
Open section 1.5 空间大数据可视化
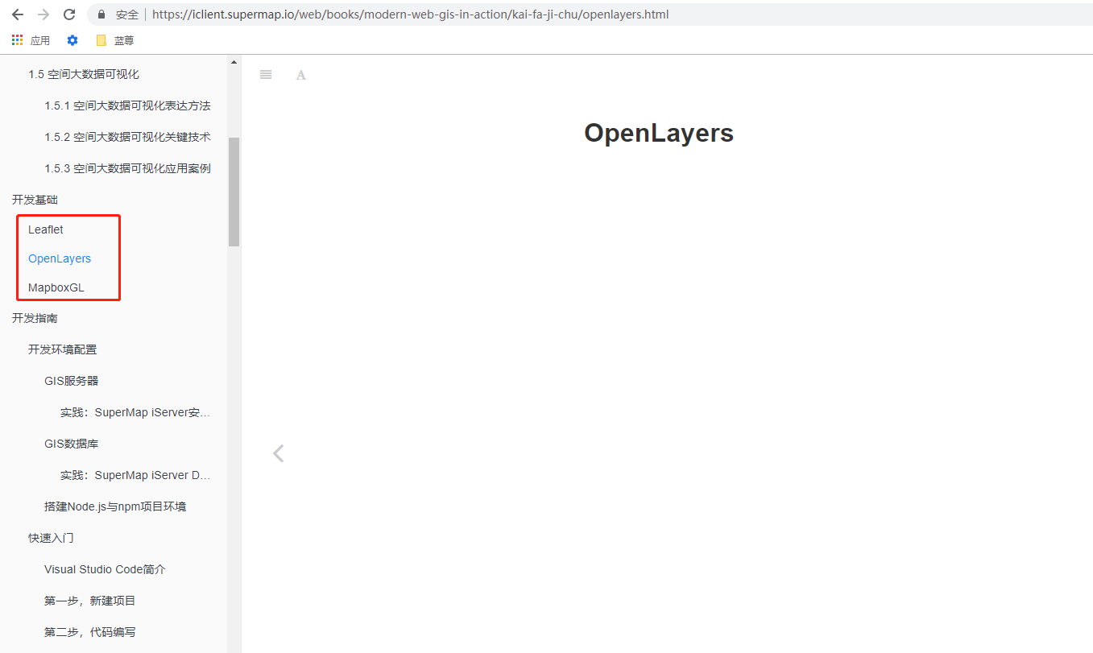[x=84, y=74]
